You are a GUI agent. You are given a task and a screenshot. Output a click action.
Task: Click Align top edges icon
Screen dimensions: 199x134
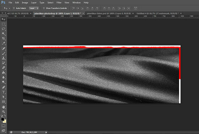(73, 8)
